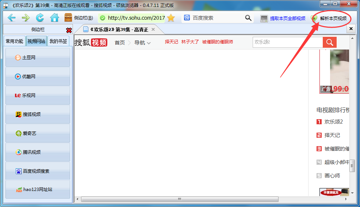The image size is (360, 207).
Task: Go to the Home page icon
Action: coord(54,17)
